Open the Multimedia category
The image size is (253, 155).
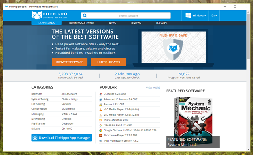click(68, 109)
